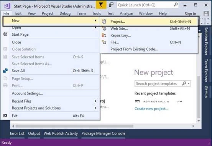Click the Exit icon in File menu

pyautogui.click(x=5, y=116)
